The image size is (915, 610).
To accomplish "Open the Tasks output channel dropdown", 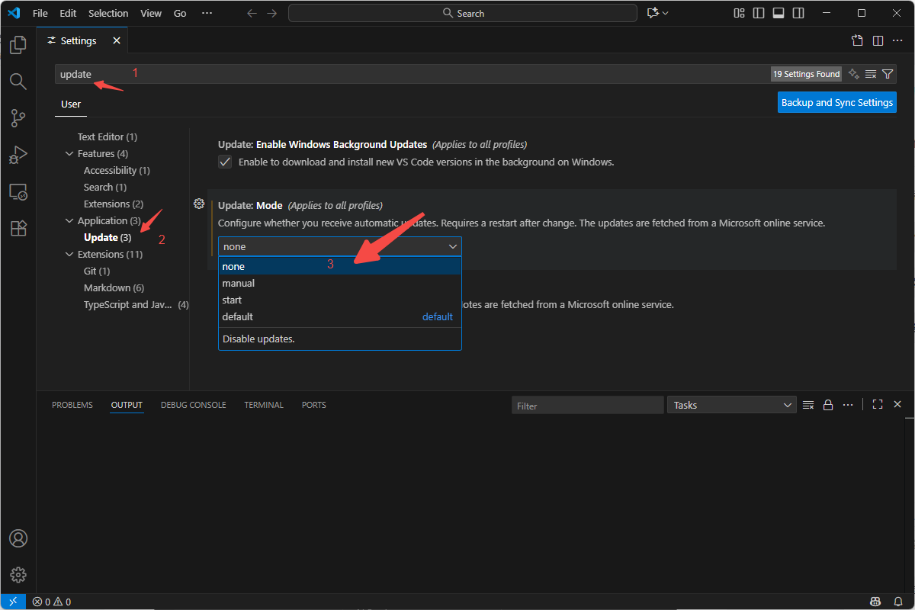I will (x=731, y=405).
